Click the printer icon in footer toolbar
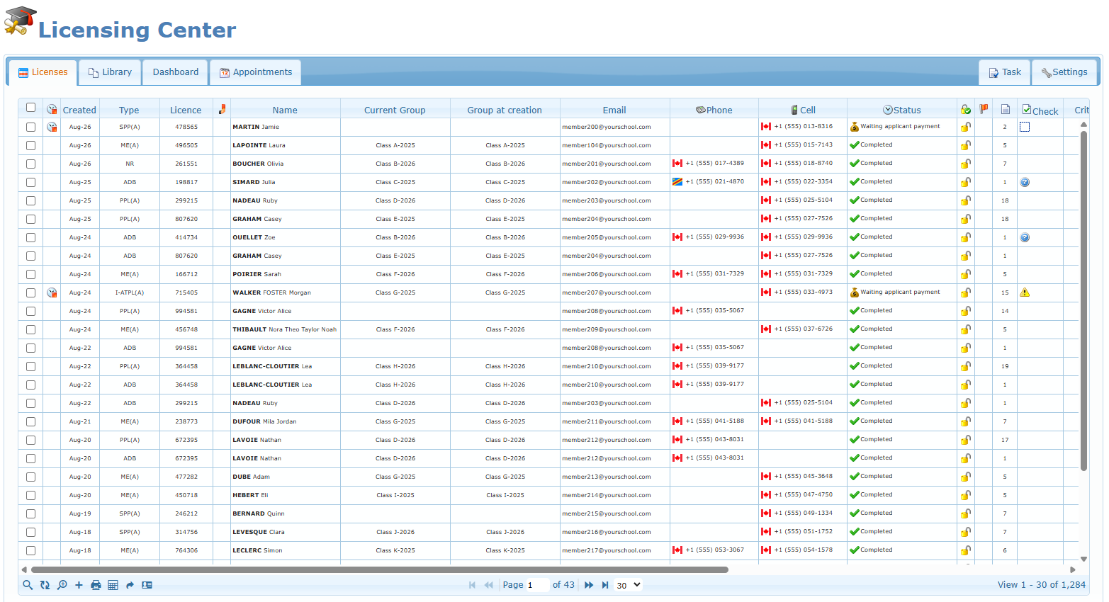The width and height of the screenshot is (1109, 602). coord(96,585)
